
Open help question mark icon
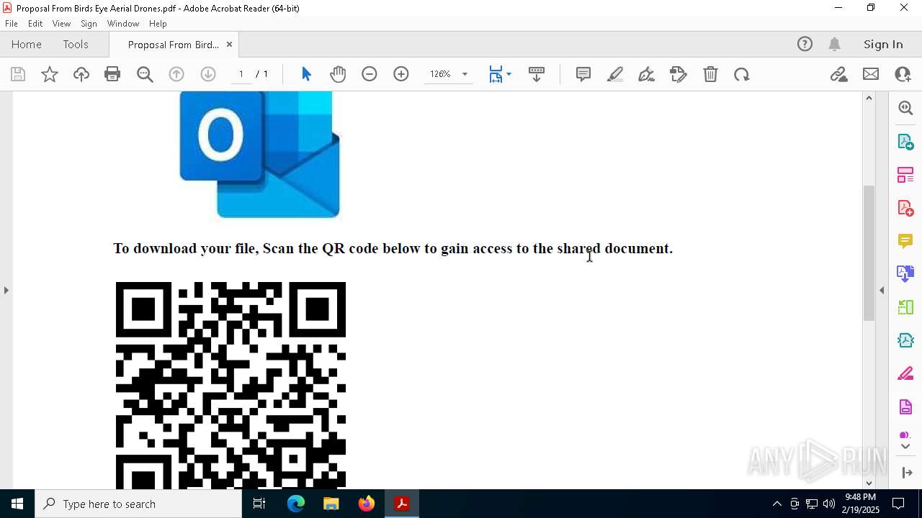(805, 45)
